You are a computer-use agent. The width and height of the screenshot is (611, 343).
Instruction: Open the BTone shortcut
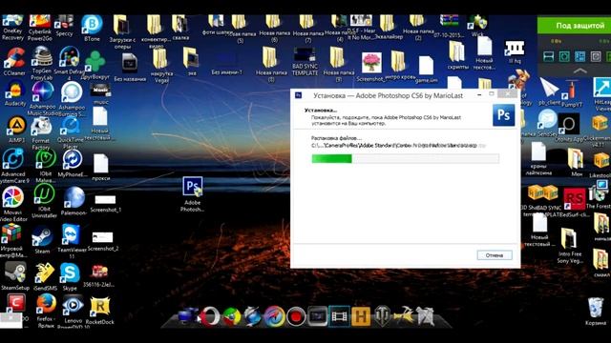click(x=92, y=28)
